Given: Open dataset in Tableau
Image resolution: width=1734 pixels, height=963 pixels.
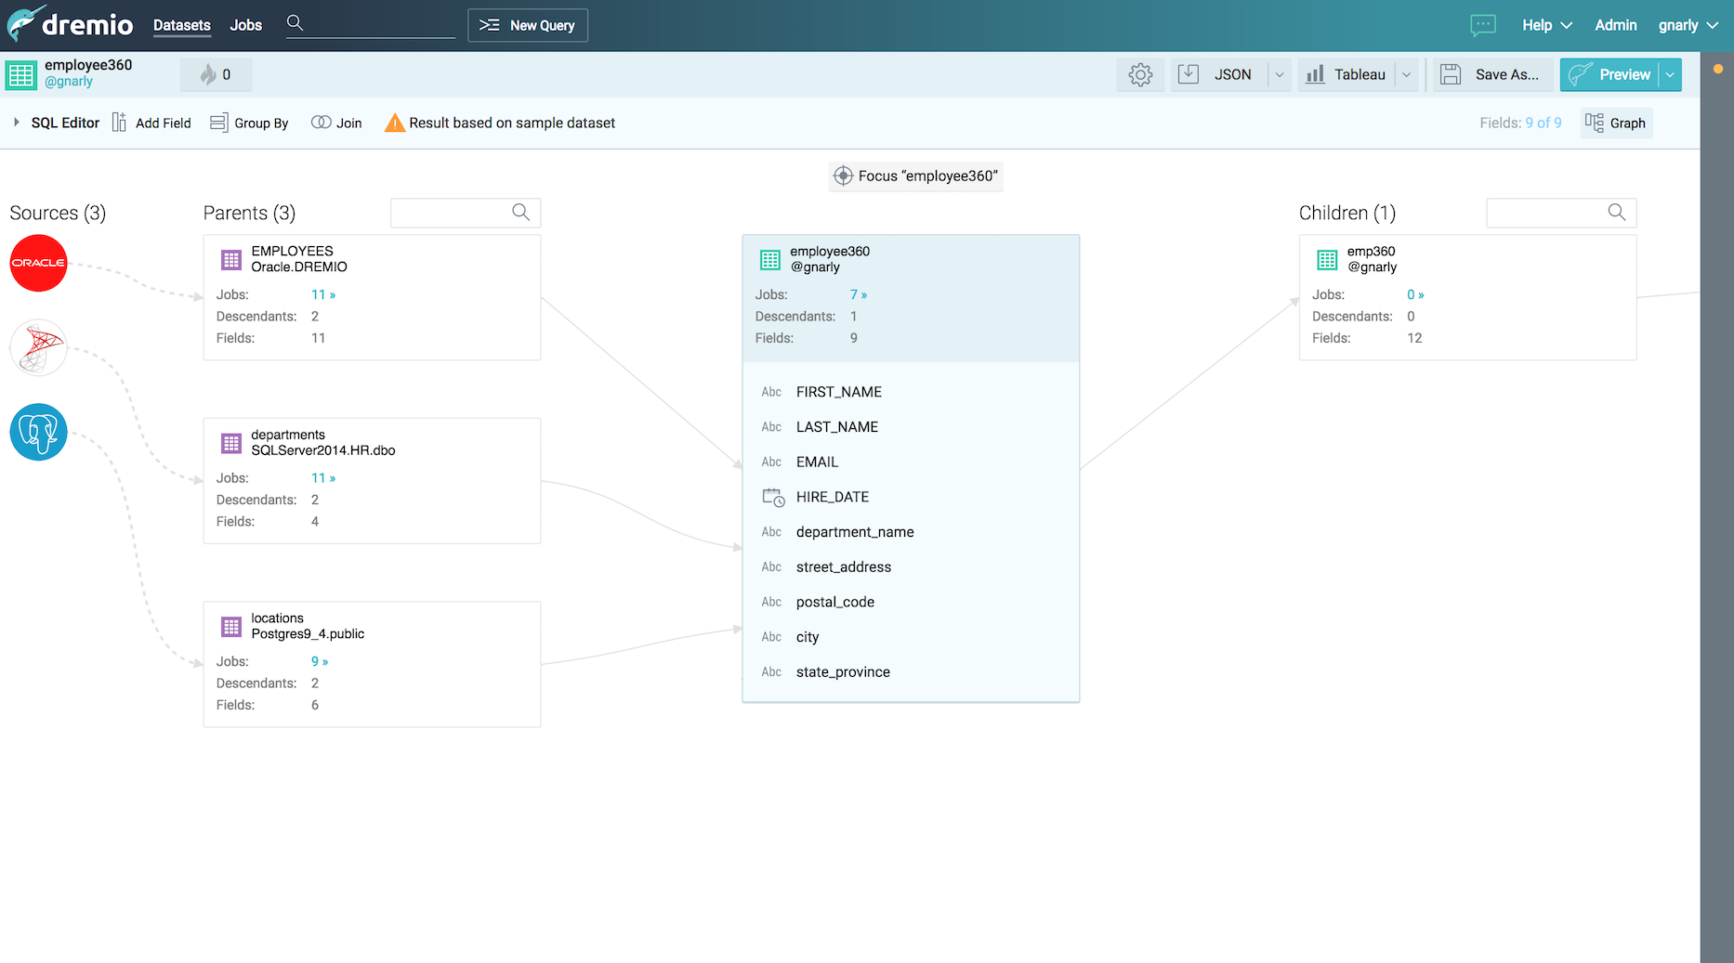Looking at the screenshot, I should [x=1346, y=74].
